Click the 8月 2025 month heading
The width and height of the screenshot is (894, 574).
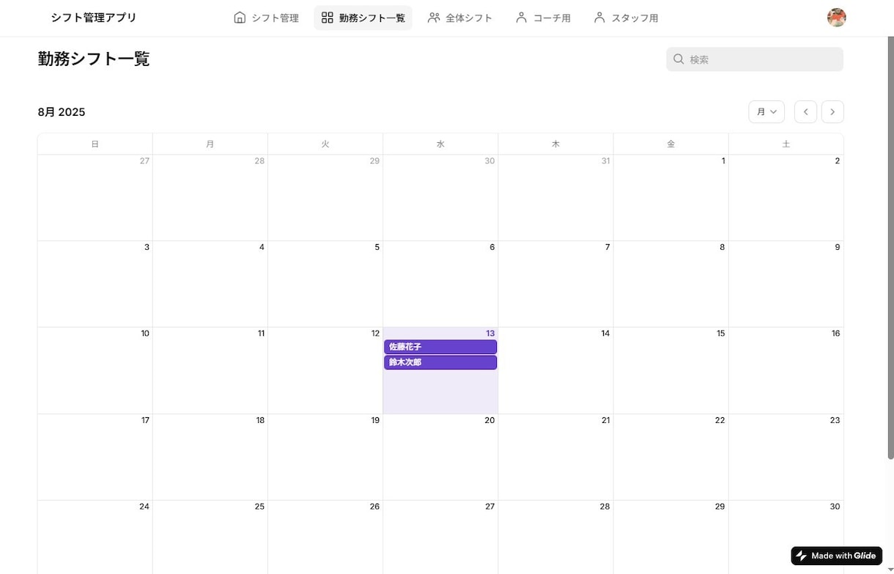62,112
